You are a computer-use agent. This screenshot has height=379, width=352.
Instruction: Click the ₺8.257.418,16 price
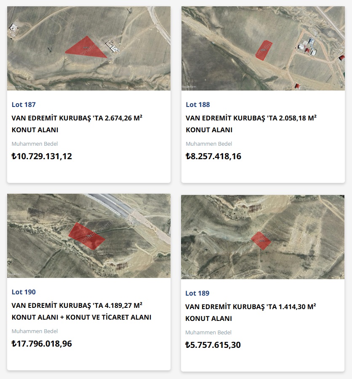click(x=213, y=156)
